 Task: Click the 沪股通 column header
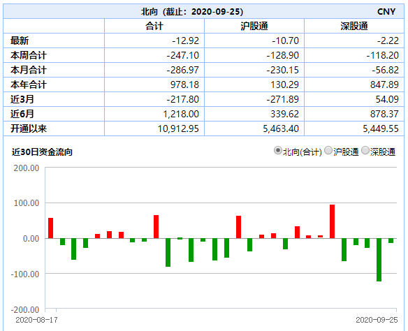pos(254,26)
